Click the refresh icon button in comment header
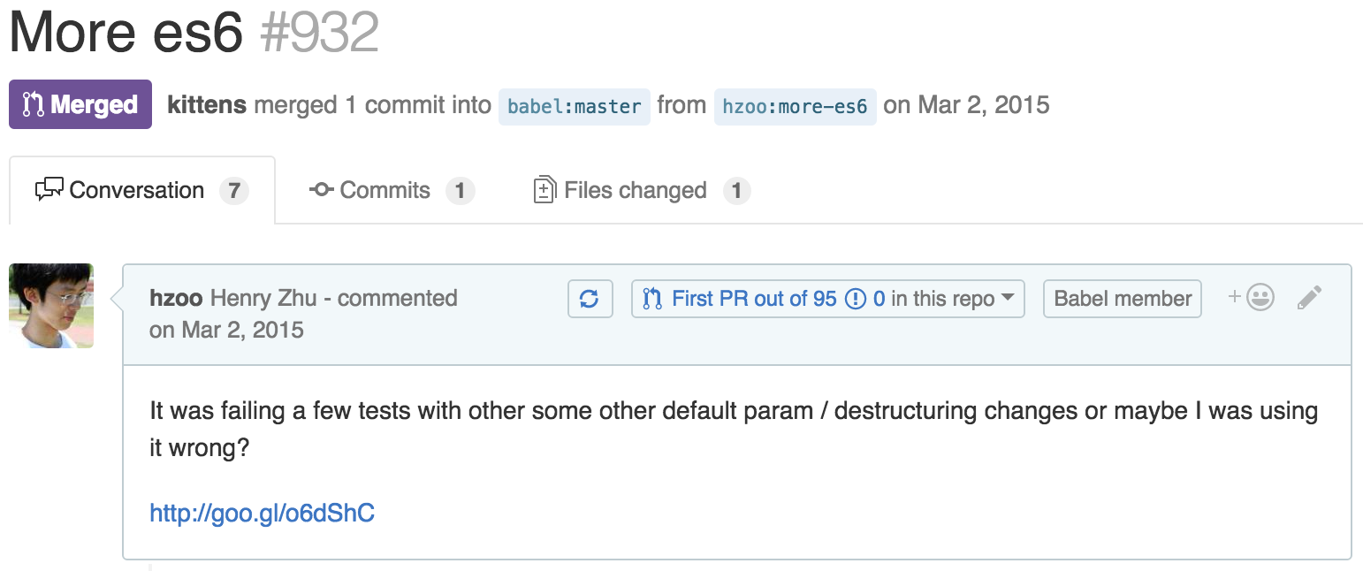 tap(590, 299)
